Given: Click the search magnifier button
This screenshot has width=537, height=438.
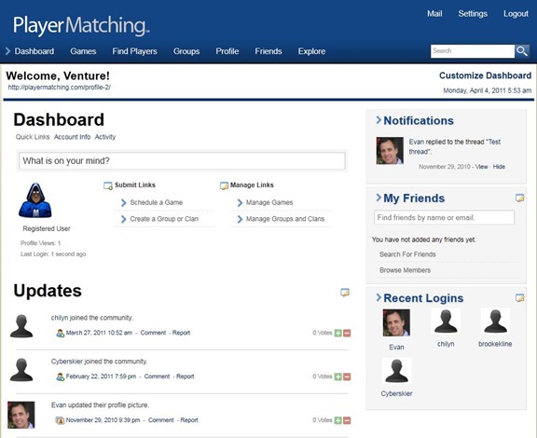Looking at the screenshot, I should [522, 51].
